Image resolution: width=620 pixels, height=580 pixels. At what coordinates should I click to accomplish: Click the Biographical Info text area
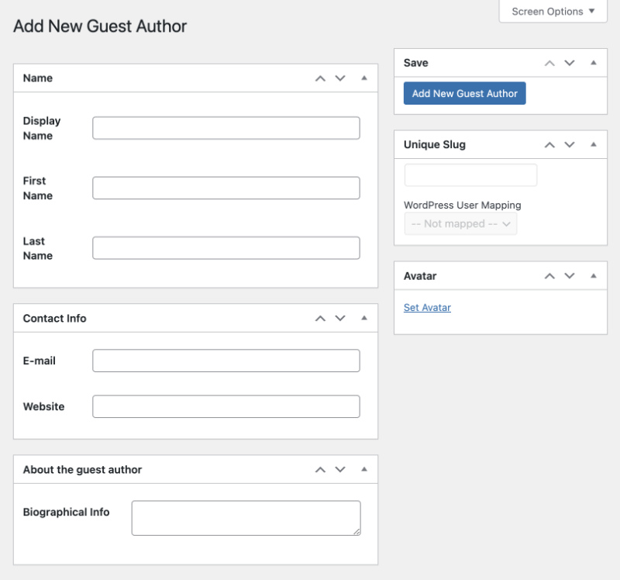[x=246, y=517]
